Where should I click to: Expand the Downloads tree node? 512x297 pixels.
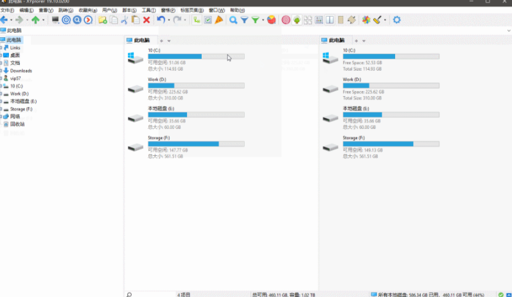click(x=2, y=71)
